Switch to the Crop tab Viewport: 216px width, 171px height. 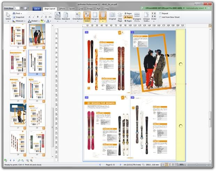coord(81,9)
